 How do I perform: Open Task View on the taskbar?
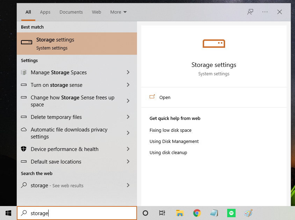point(162,213)
